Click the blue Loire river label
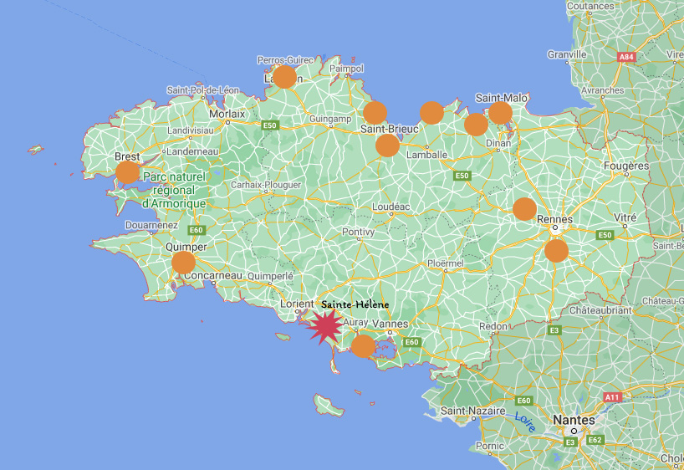The width and height of the screenshot is (684, 470). (523, 421)
